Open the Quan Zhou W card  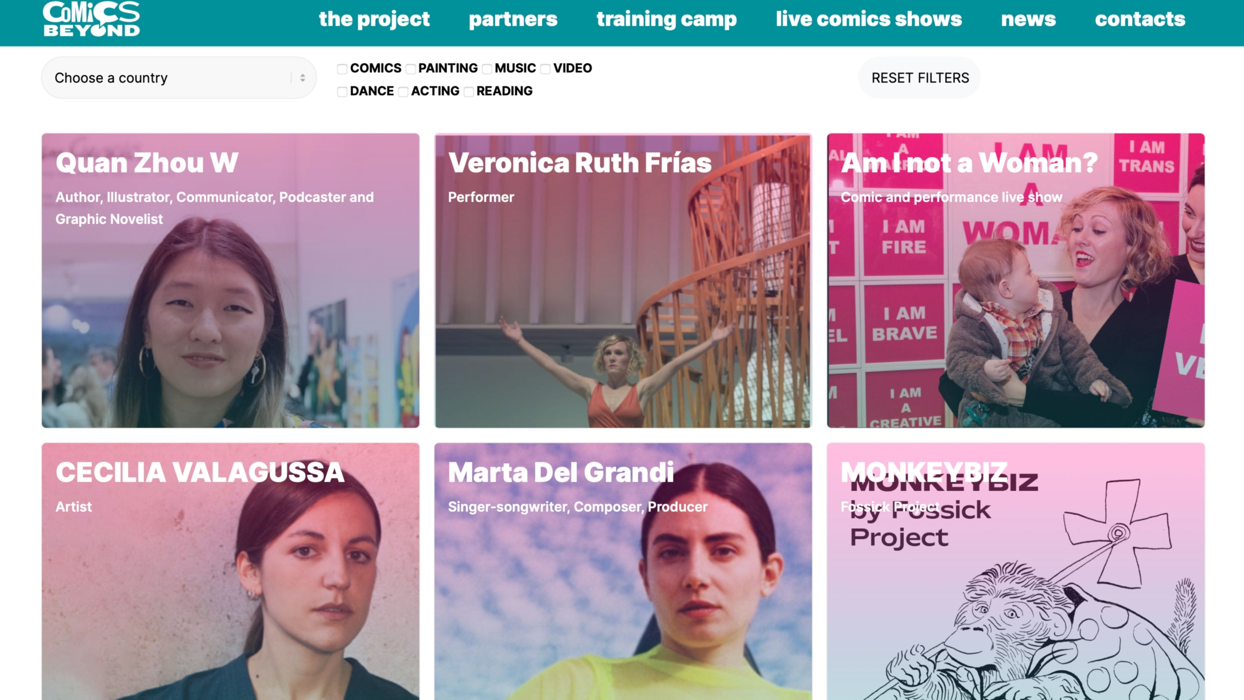pos(230,280)
